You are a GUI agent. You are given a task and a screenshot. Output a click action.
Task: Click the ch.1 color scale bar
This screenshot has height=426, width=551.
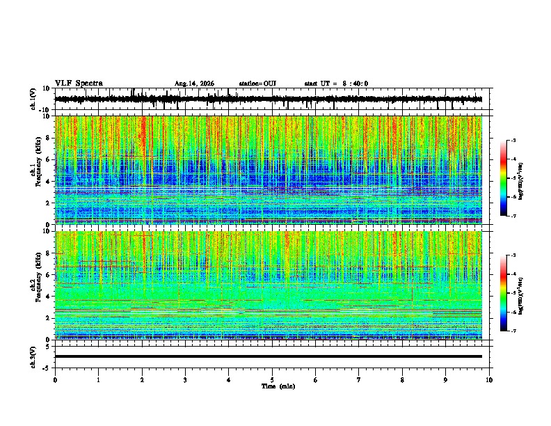[503, 178]
